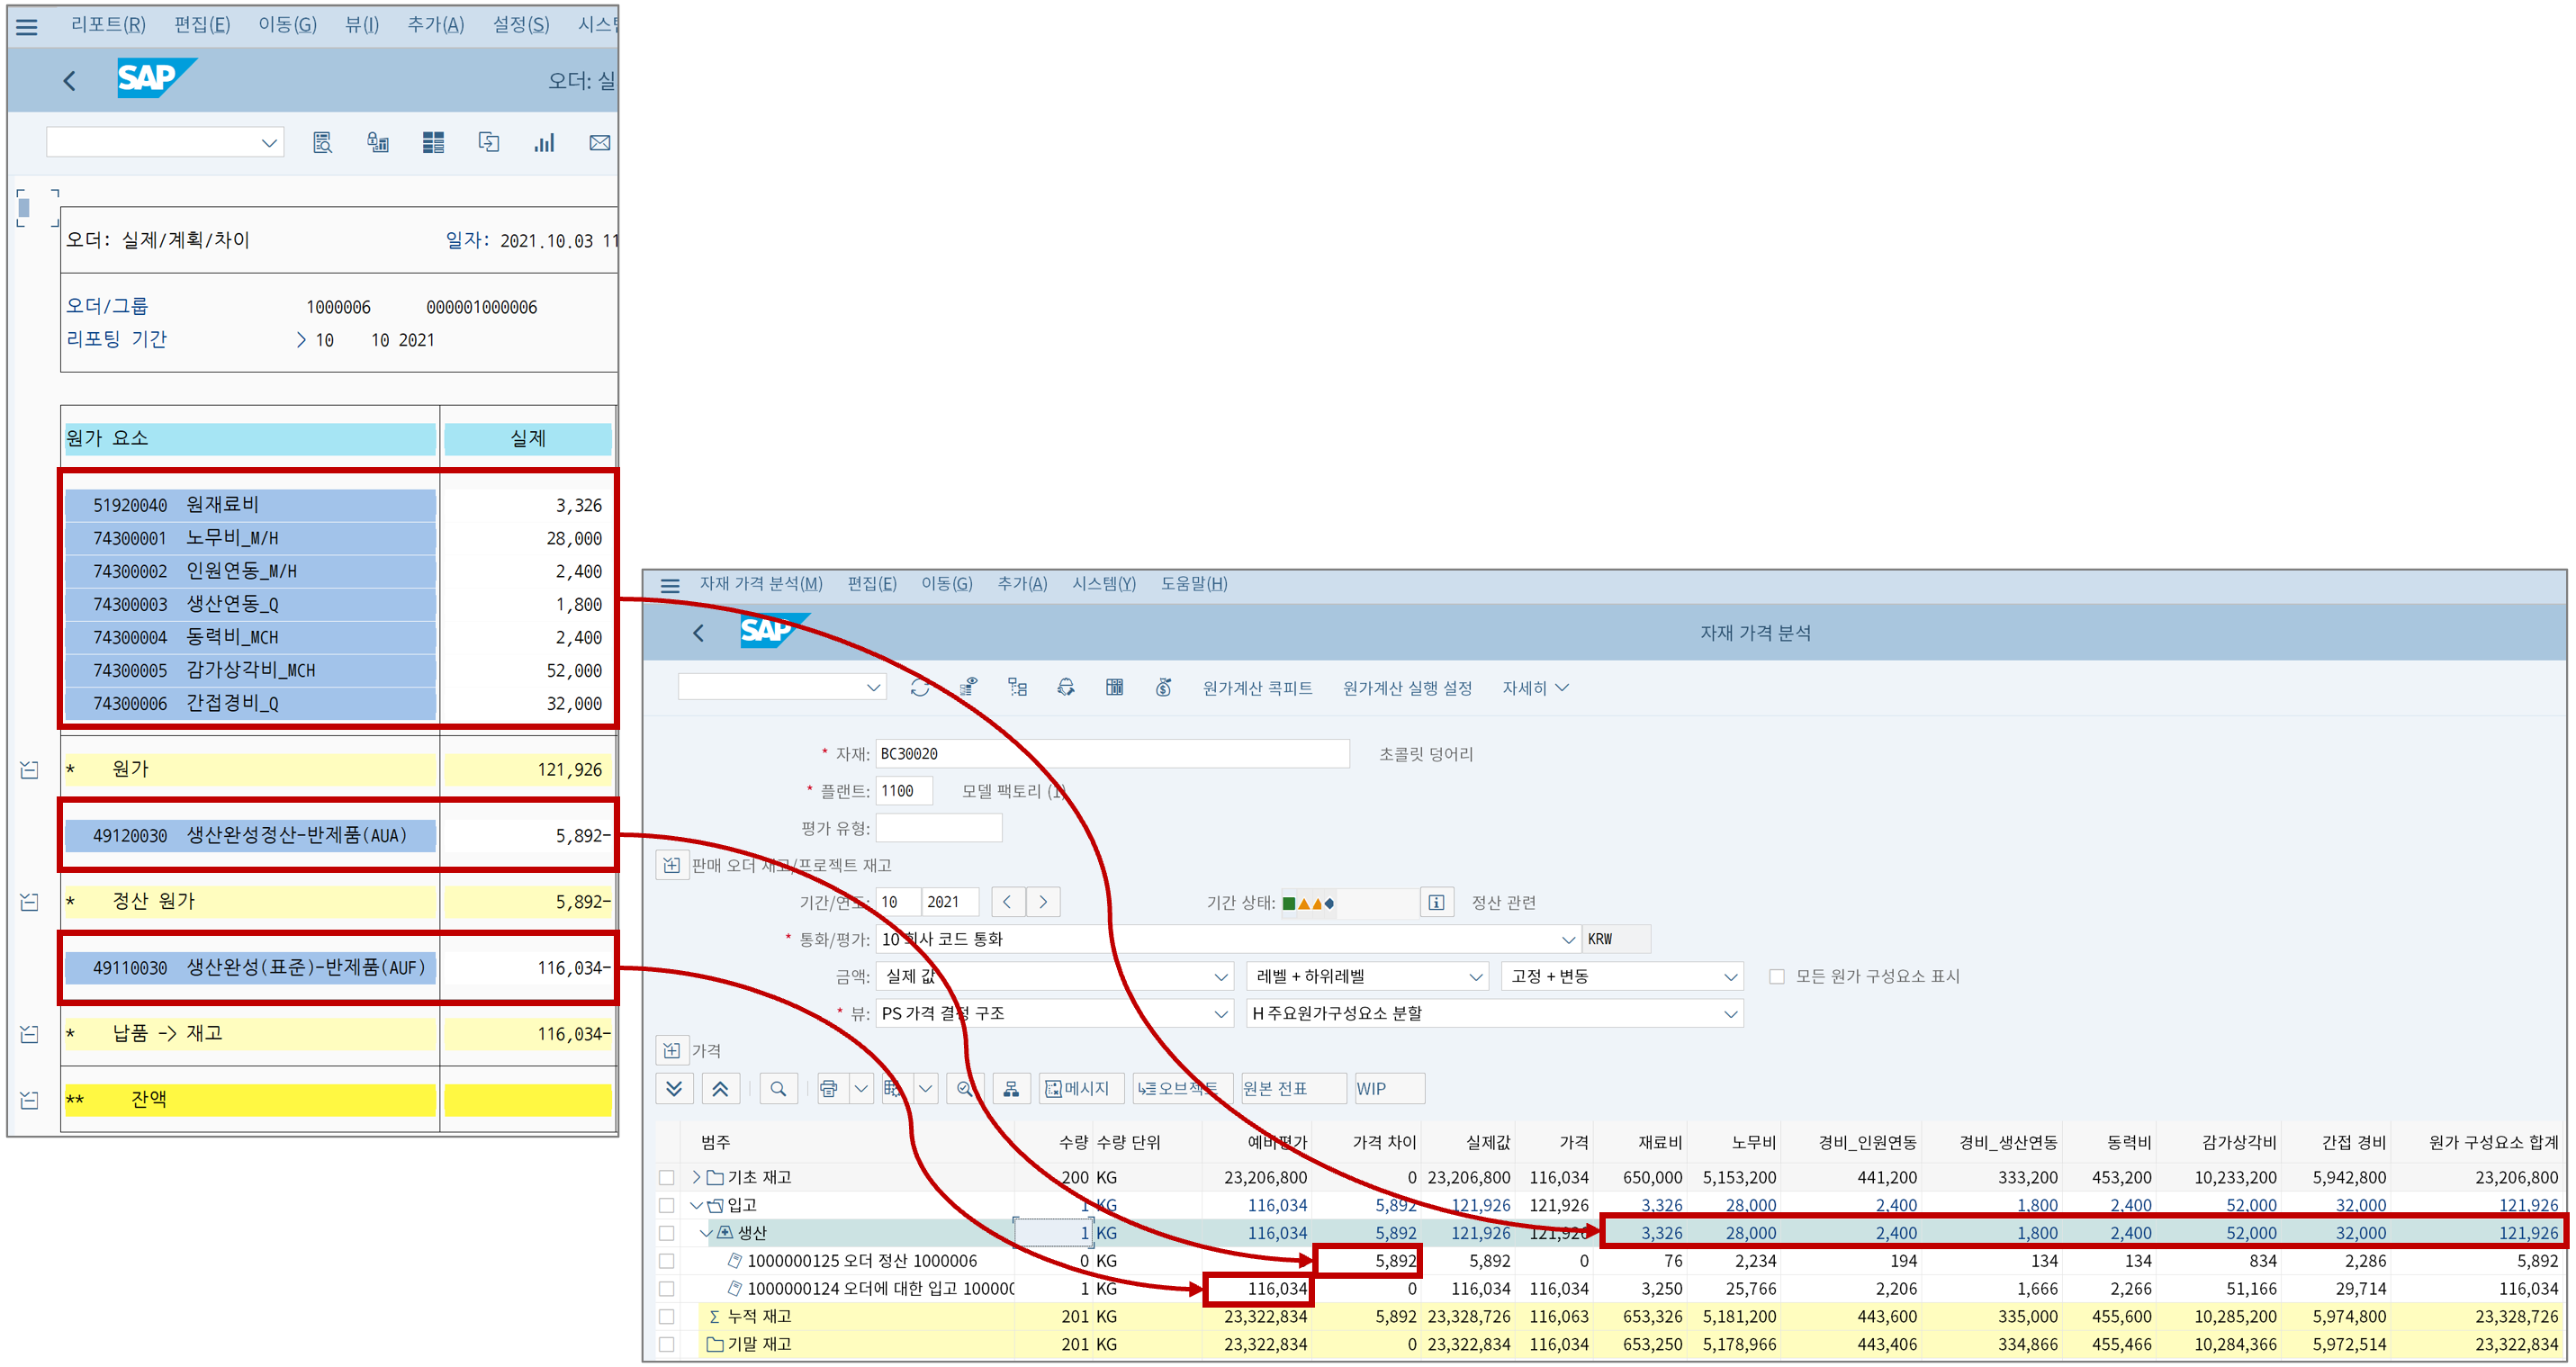Open the 고정 + 변동 dropdown
The width and height of the screenshot is (2576, 1367).
point(1731,976)
